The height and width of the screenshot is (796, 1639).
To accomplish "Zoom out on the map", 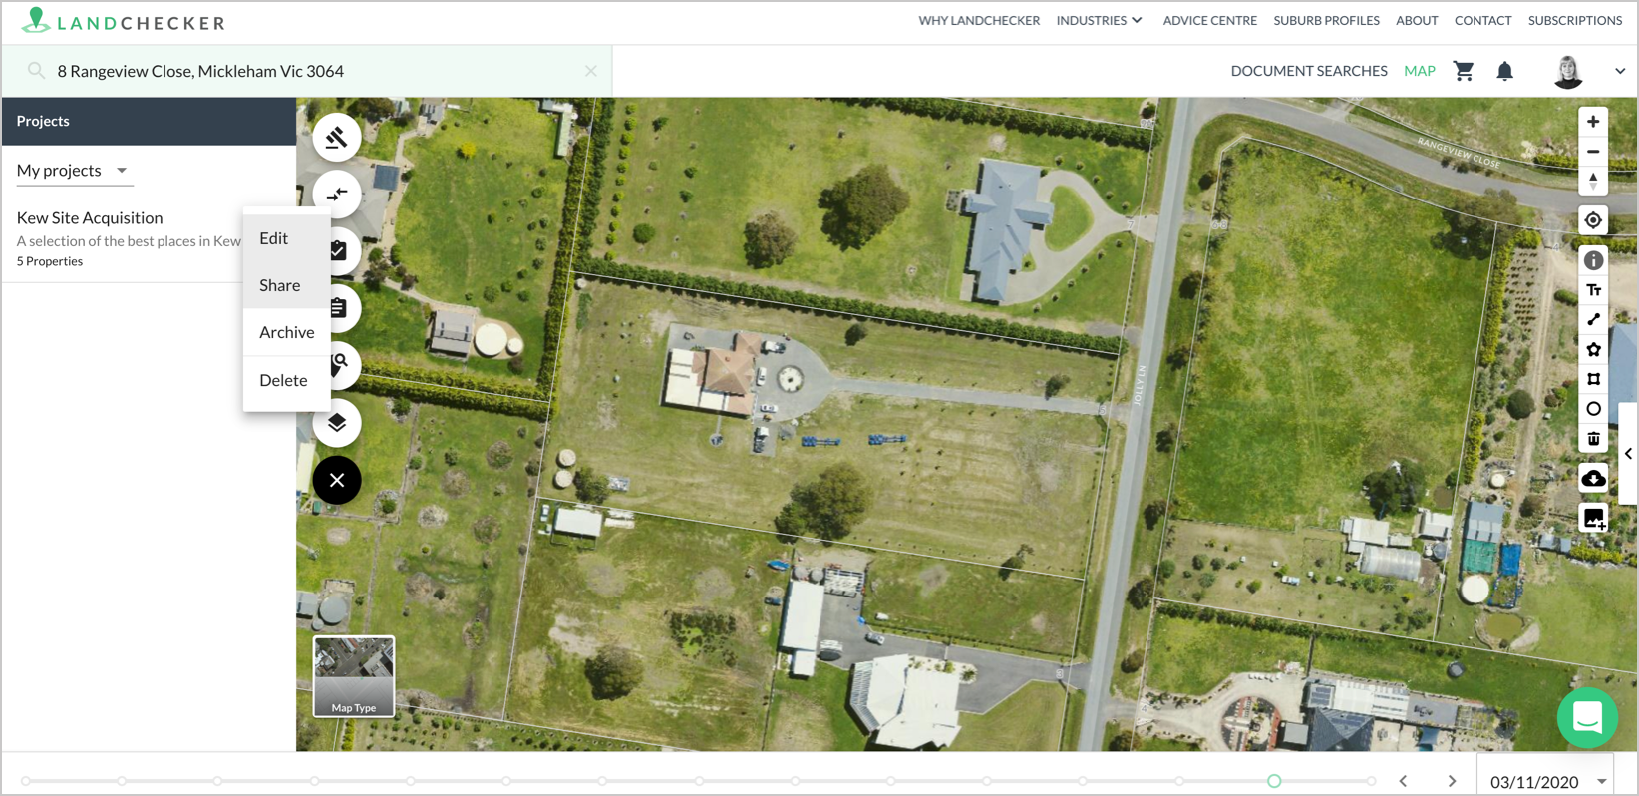I will click(x=1593, y=152).
